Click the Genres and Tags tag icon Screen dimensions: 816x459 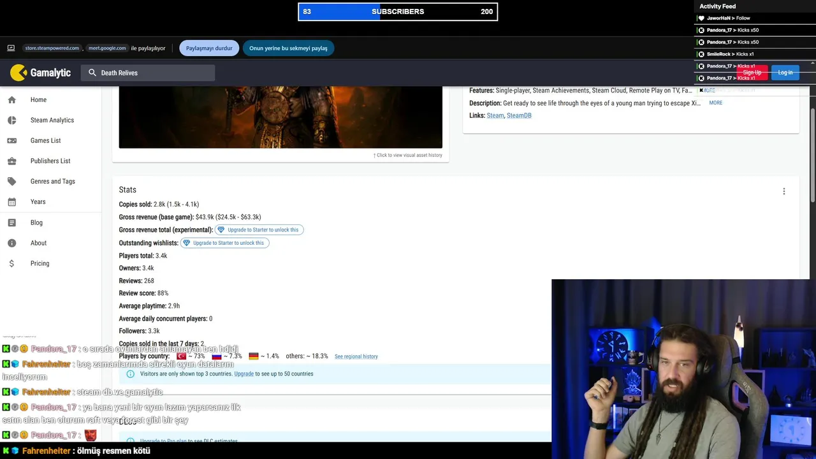pyautogui.click(x=11, y=181)
